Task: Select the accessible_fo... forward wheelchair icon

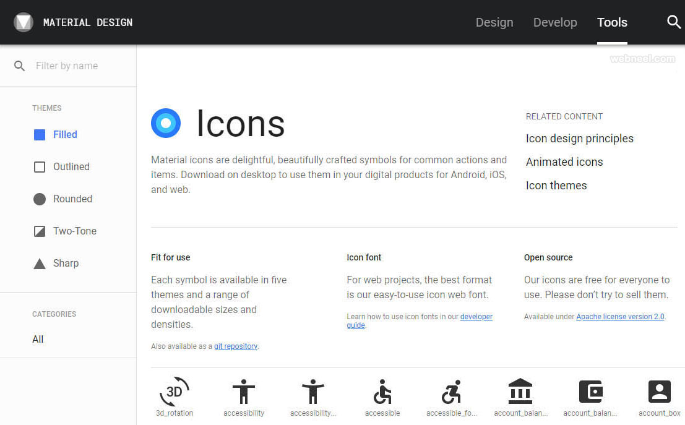Action: click(451, 392)
